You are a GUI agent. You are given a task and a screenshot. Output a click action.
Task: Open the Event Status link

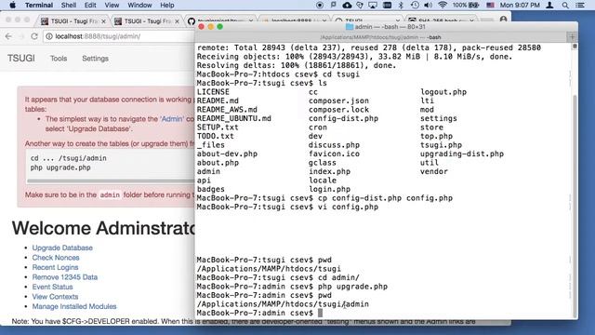(52, 287)
